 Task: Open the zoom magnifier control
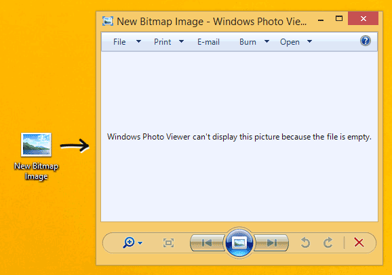[x=129, y=242]
